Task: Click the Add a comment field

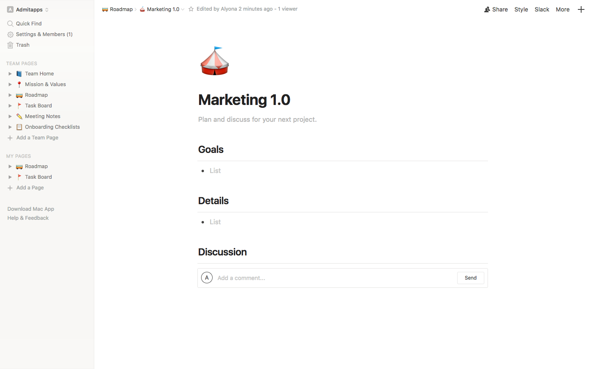Action: [x=334, y=278]
